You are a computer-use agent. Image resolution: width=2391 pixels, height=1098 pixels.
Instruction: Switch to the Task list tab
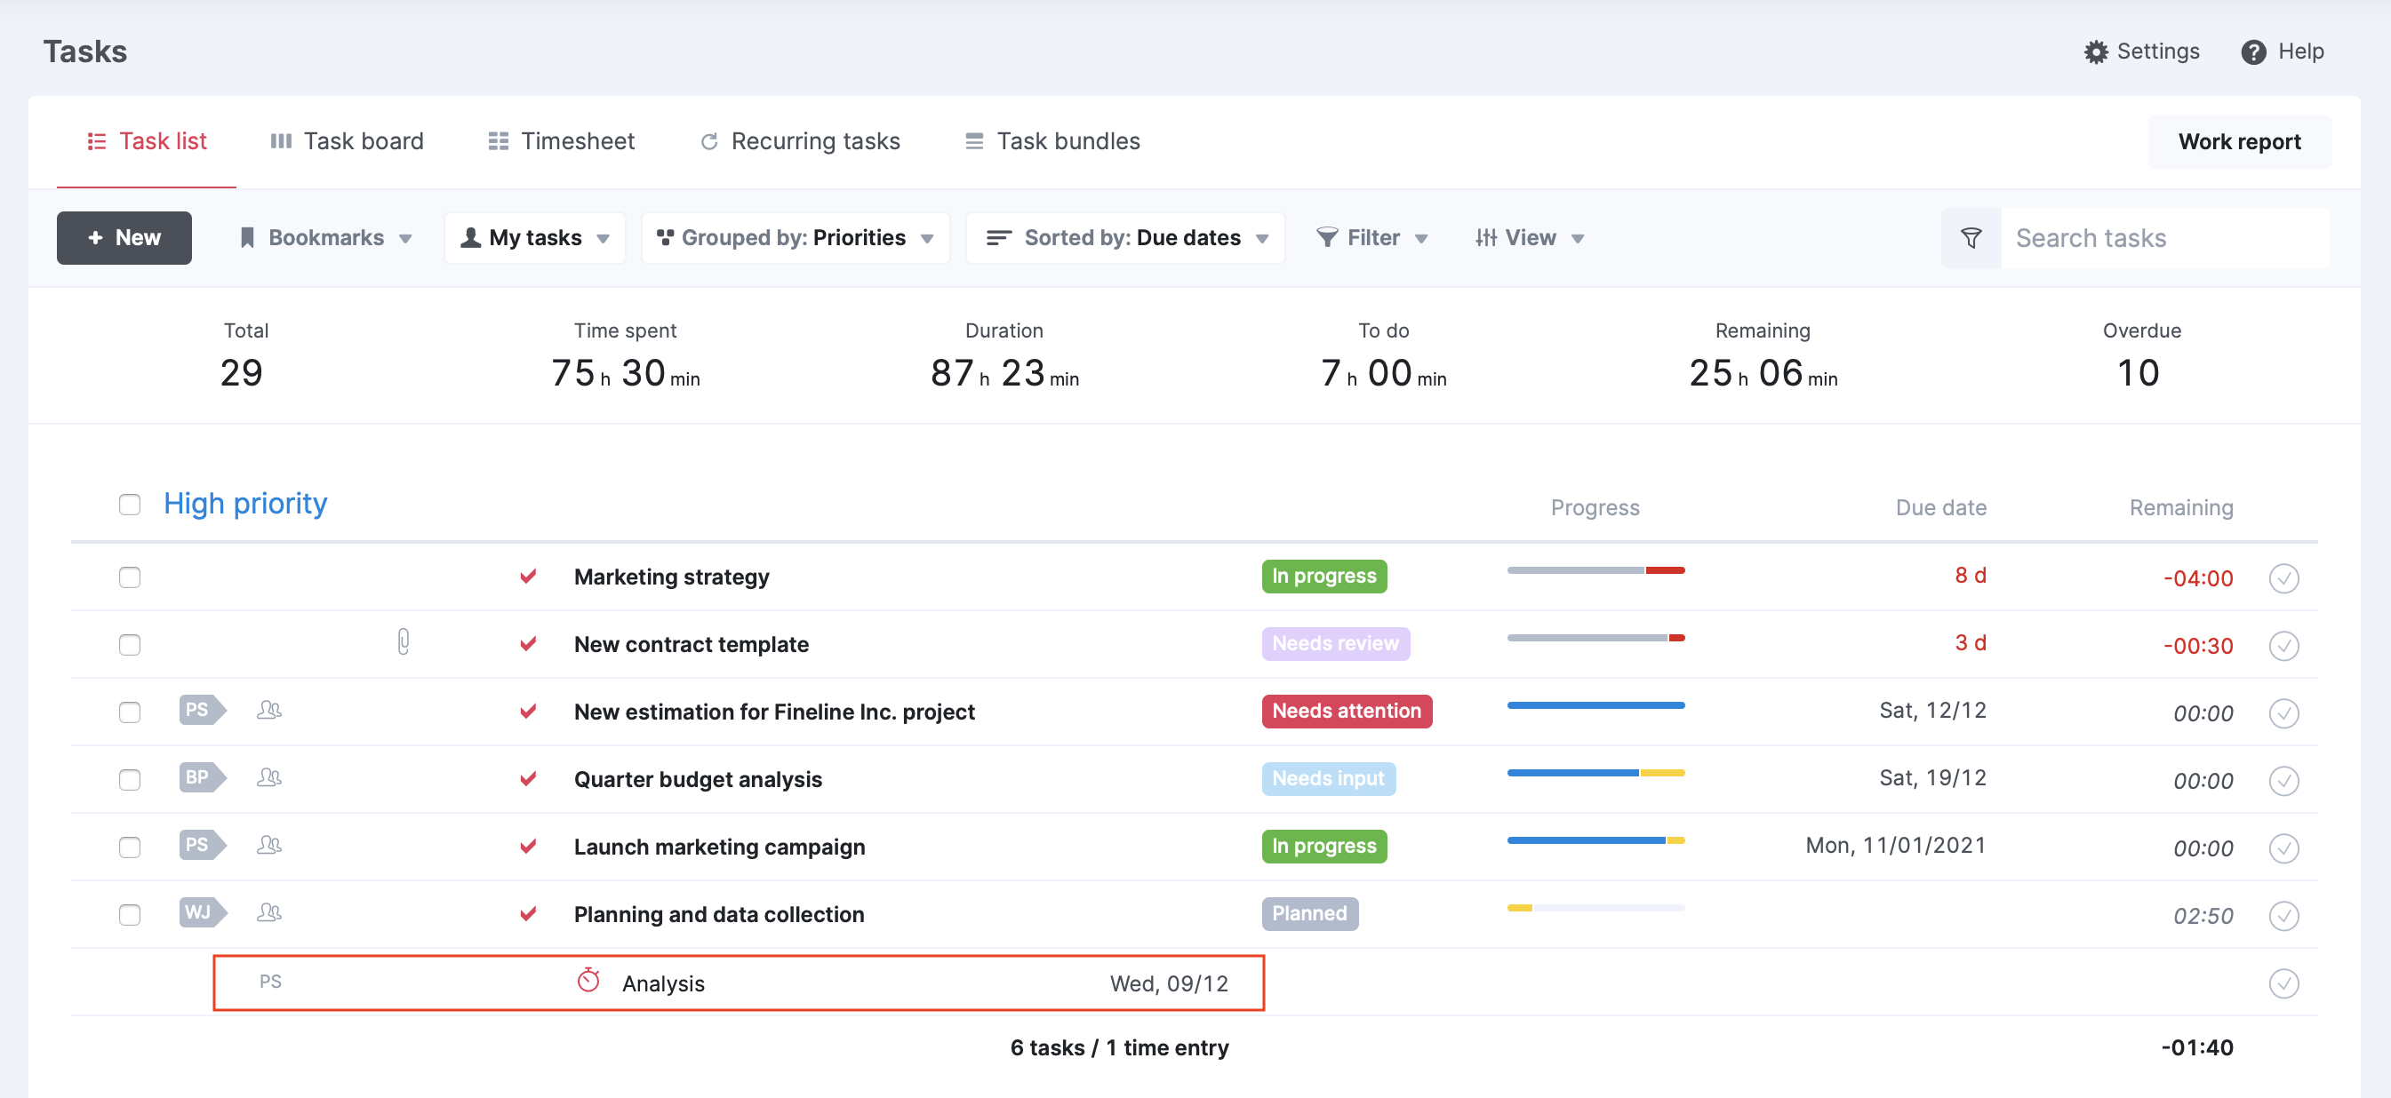147,142
